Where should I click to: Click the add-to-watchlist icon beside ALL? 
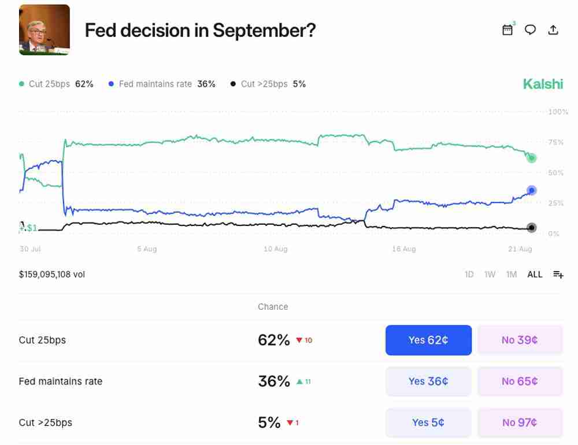point(557,275)
